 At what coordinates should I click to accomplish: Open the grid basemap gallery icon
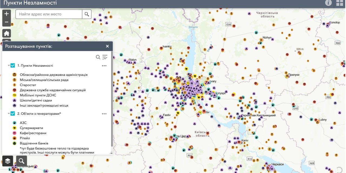(340, 3)
